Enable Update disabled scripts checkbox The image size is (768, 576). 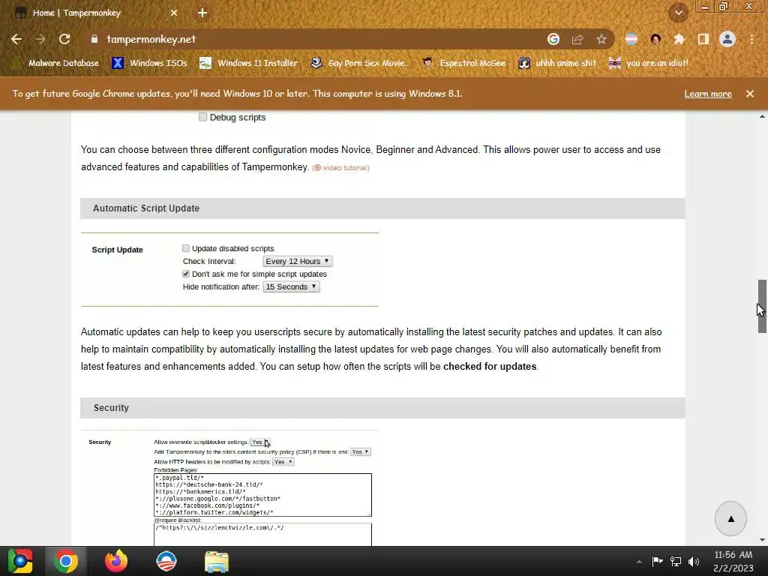coord(186,248)
